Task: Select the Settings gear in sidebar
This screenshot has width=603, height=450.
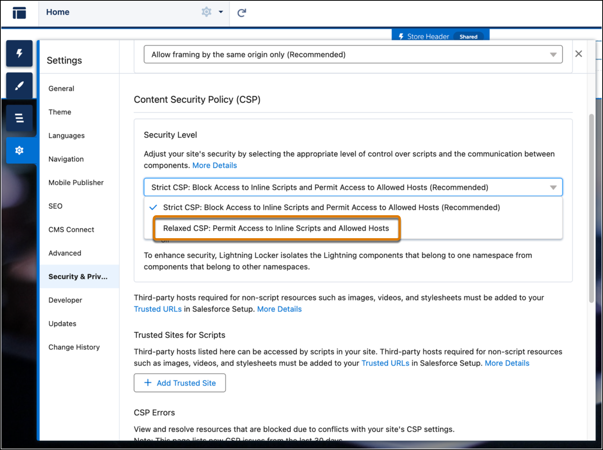Action: [x=19, y=151]
